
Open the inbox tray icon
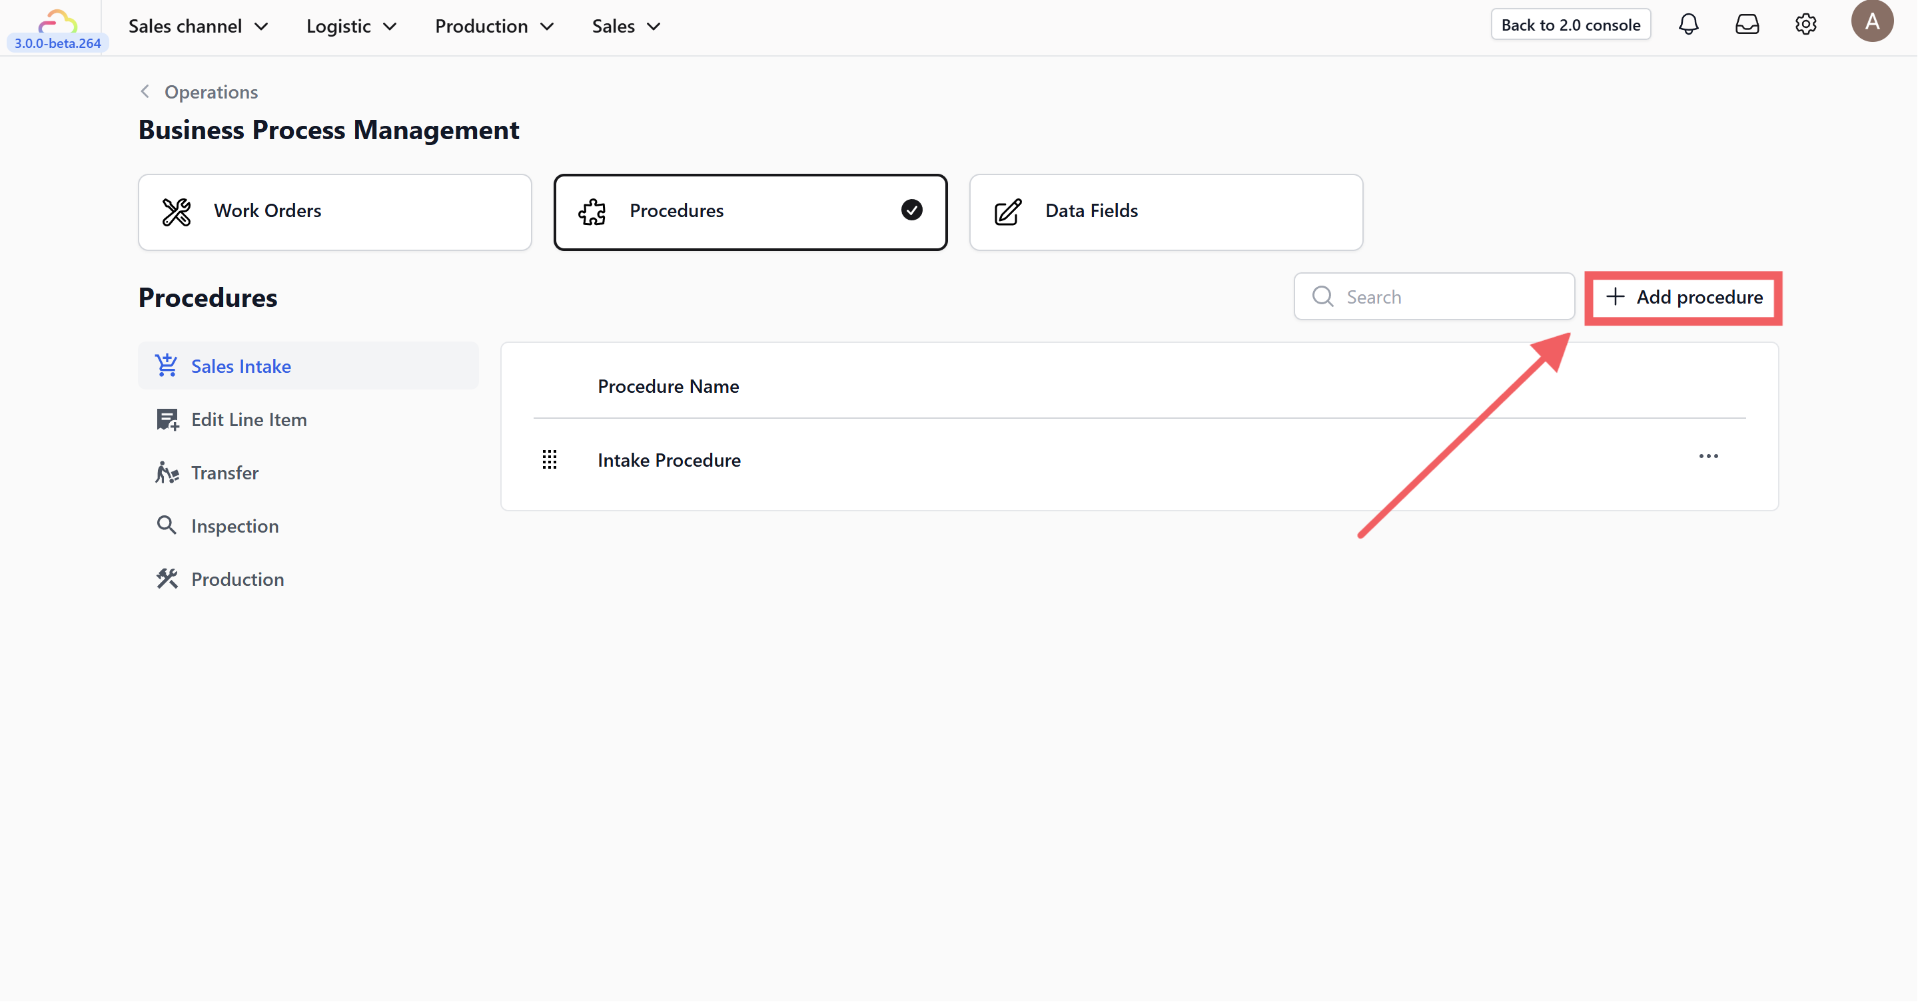[1747, 25]
